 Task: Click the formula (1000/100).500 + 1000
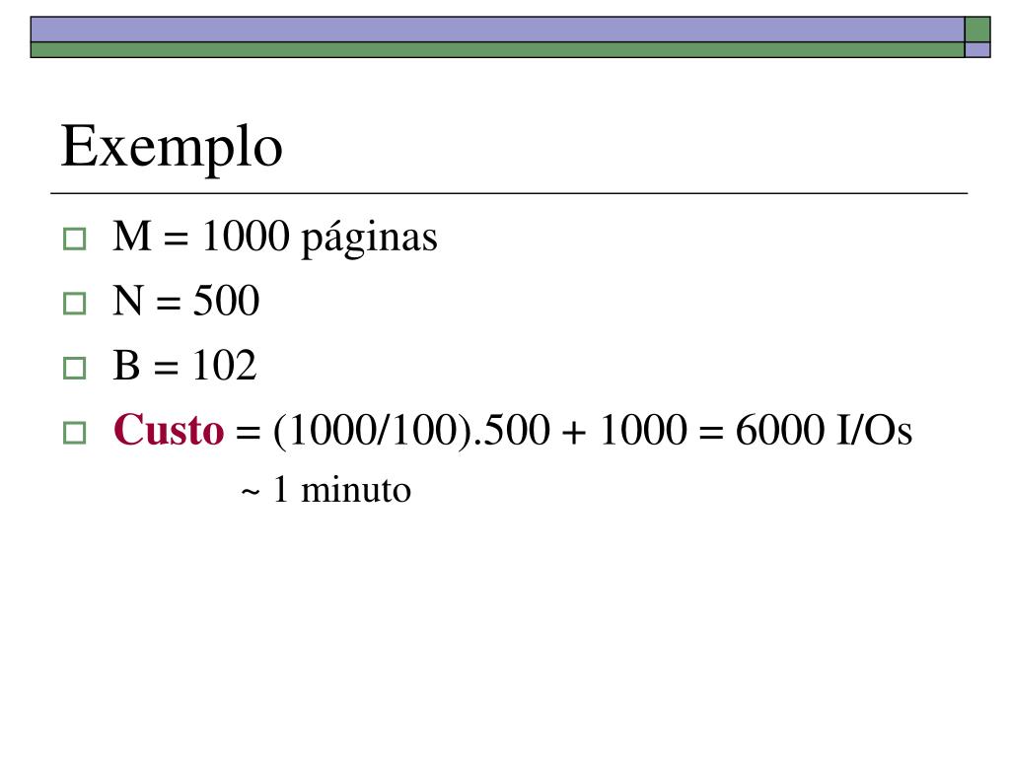click(x=480, y=431)
